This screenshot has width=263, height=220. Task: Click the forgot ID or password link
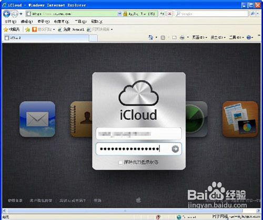coord(73,201)
